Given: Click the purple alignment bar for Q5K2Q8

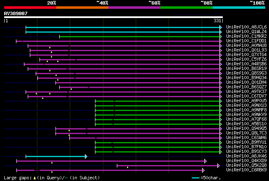Looking at the screenshot, I should click(167, 165).
